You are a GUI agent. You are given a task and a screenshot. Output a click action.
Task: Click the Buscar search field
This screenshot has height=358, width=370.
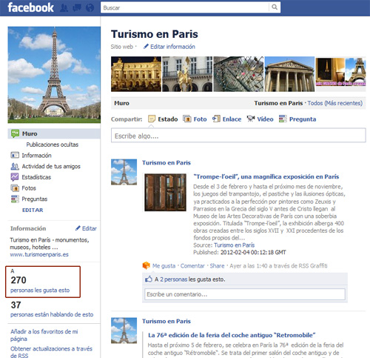click(185, 7)
